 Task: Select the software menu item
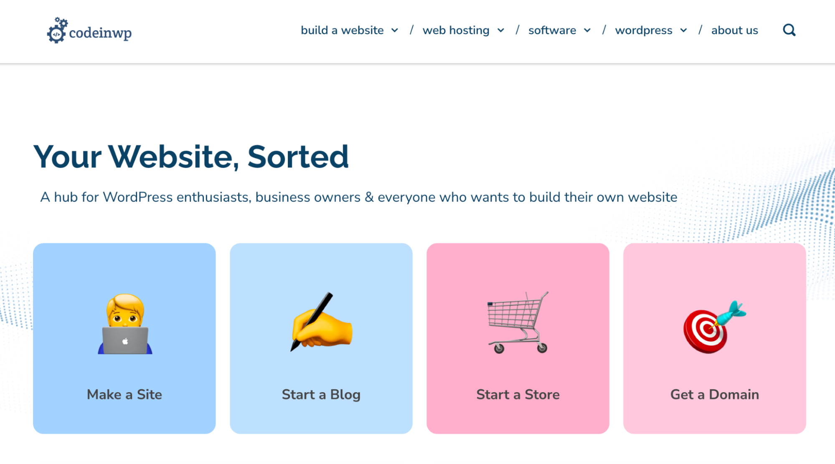tap(552, 30)
